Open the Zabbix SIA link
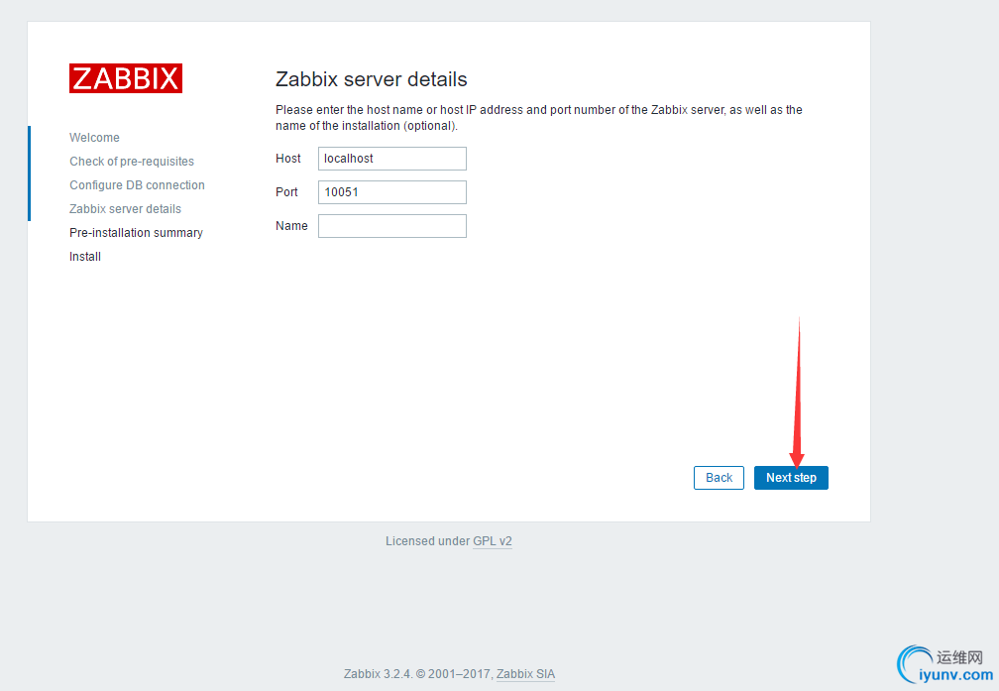The width and height of the screenshot is (999, 691). (x=525, y=674)
